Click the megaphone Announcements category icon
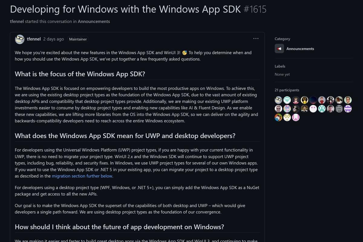 [x=279, y=49]
